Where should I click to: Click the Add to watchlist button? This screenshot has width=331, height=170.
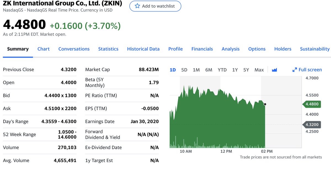pos(155,6)
